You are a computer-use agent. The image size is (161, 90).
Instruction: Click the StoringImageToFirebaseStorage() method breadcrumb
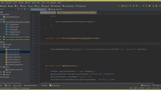pyautogui.click(x=76, y=12)
